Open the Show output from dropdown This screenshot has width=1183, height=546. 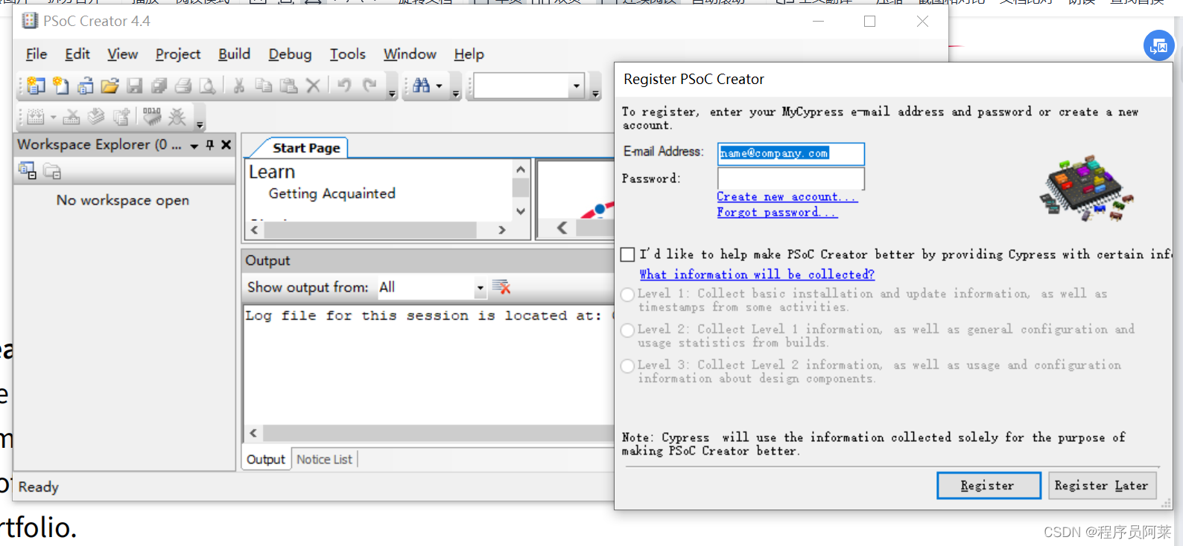click(x=481, y=288)
